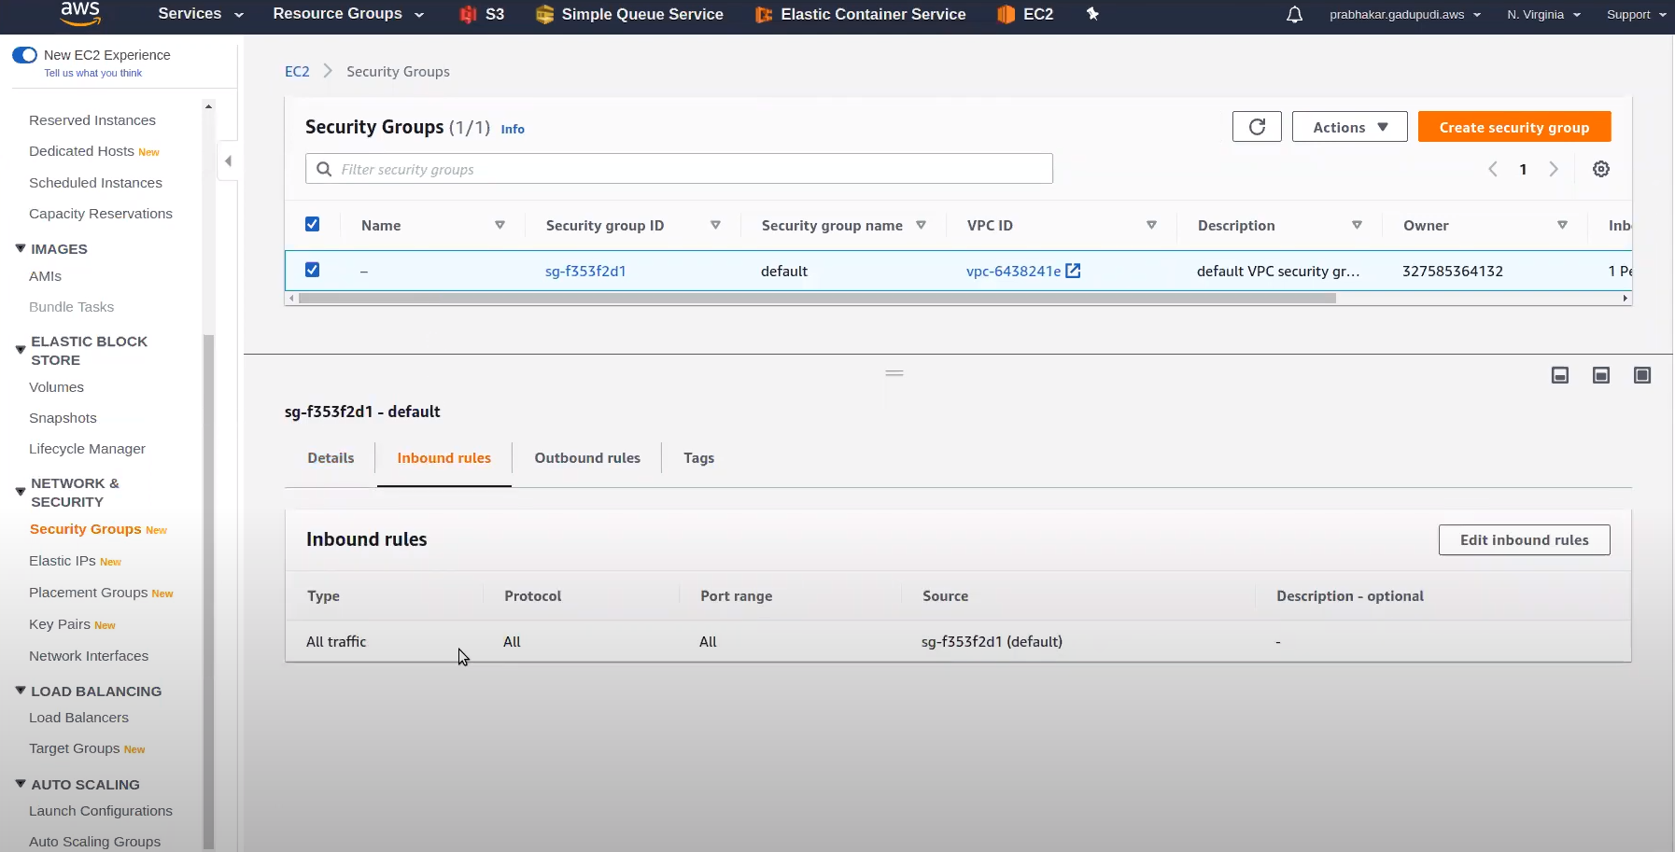Open the prabhakar.gadupudi.aws account menu
1675x852 pixels.
coord(1405,15)
